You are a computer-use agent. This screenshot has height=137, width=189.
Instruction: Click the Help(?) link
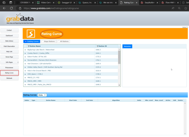tap(185, 27)
